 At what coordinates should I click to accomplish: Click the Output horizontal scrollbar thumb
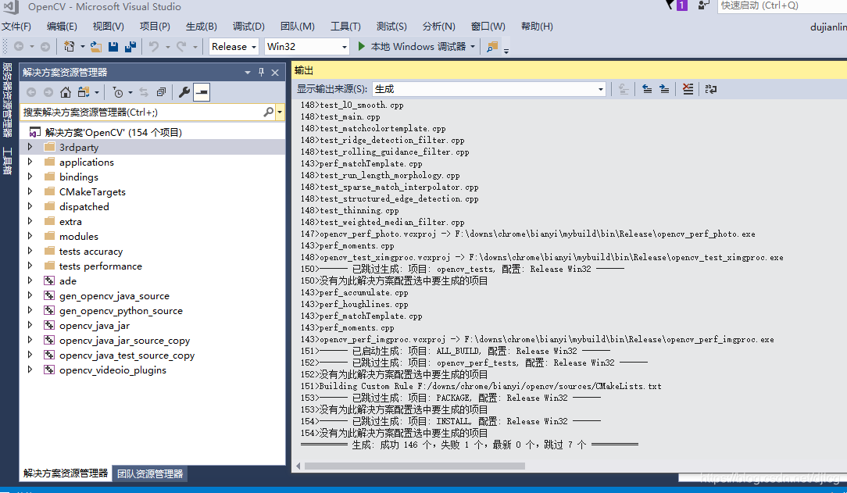[x=414, y=466]
